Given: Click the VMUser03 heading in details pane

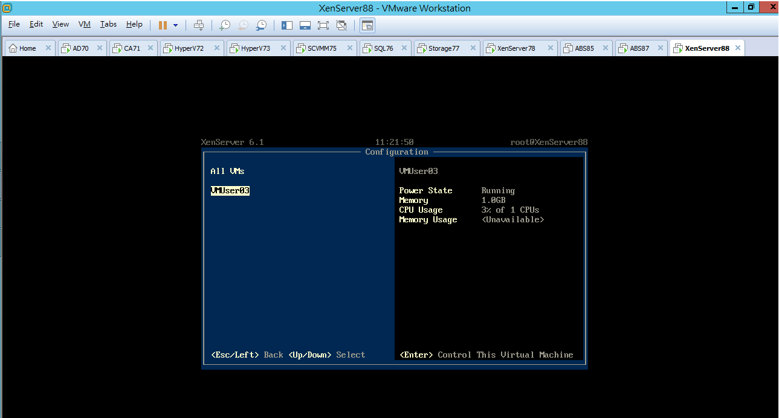Looking at the screenshot, I should [x=419, y=172].
